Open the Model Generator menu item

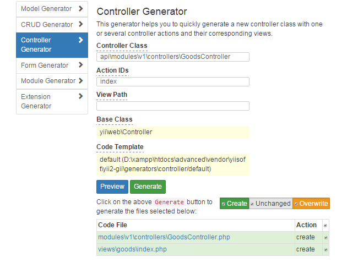tap(46, 9)
